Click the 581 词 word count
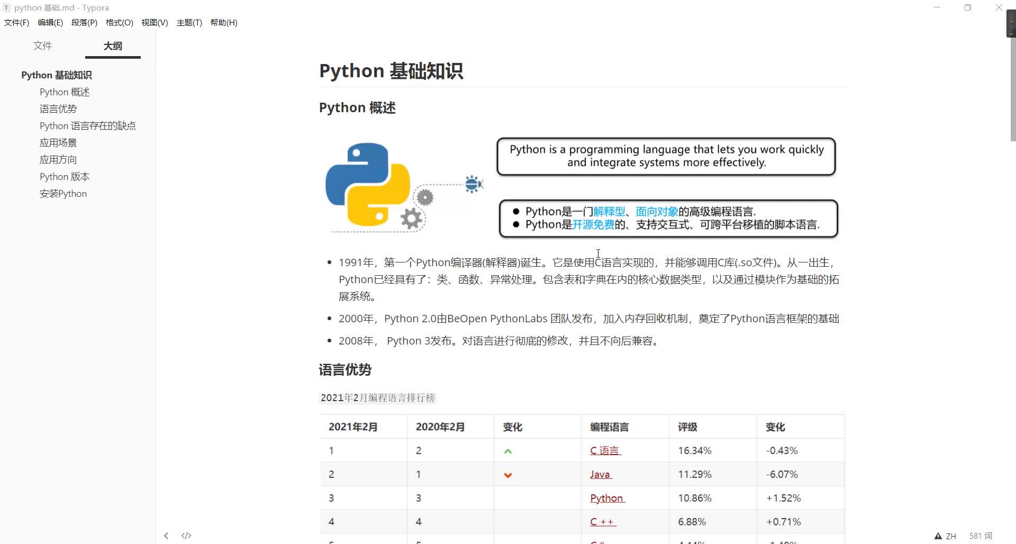The width and height of the screenshot is (1016, 544). (x=981, y=536)
